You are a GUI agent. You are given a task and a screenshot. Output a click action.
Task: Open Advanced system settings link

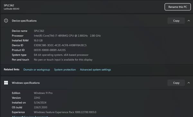point(96,70)
